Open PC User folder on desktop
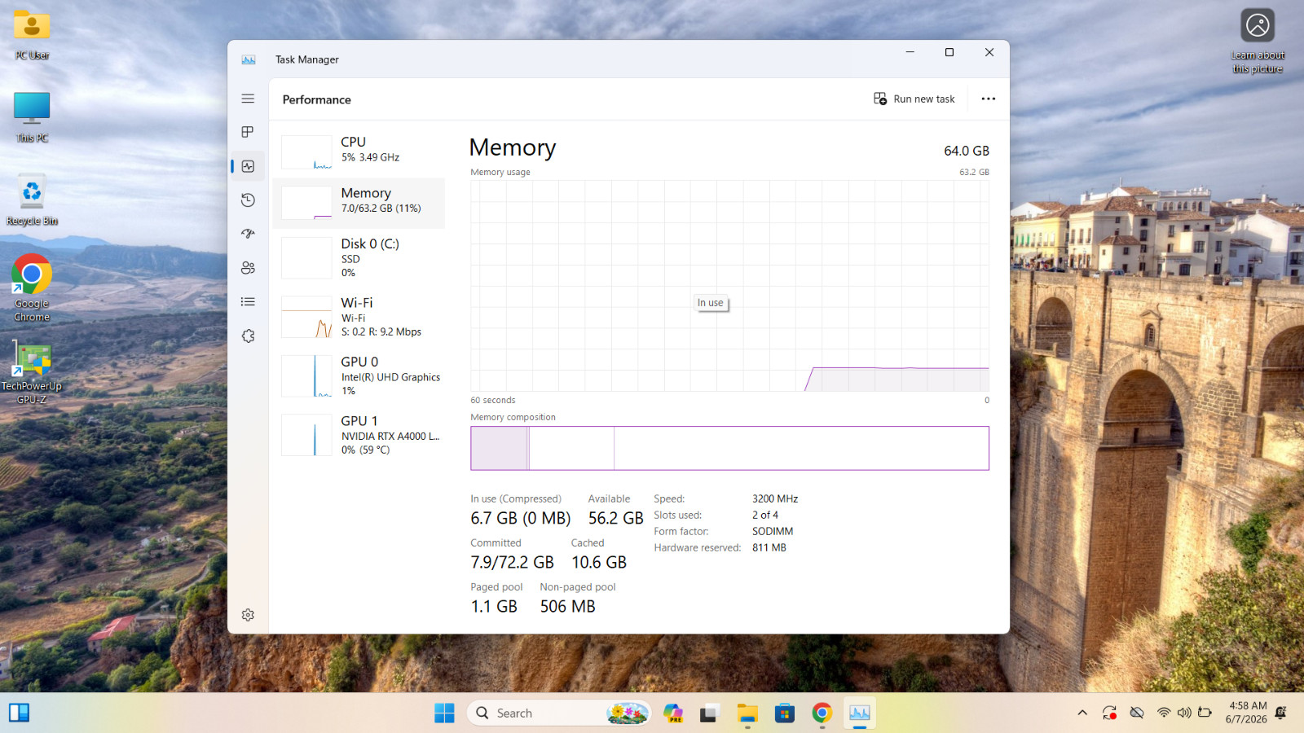This screenshot has height=733, width=1304. [x=32, y=35]
